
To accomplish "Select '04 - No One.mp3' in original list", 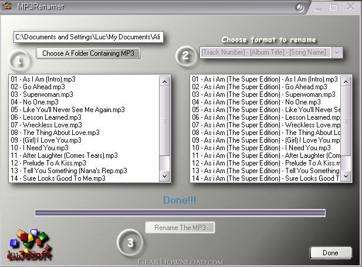I will click(x=84, y=102).
